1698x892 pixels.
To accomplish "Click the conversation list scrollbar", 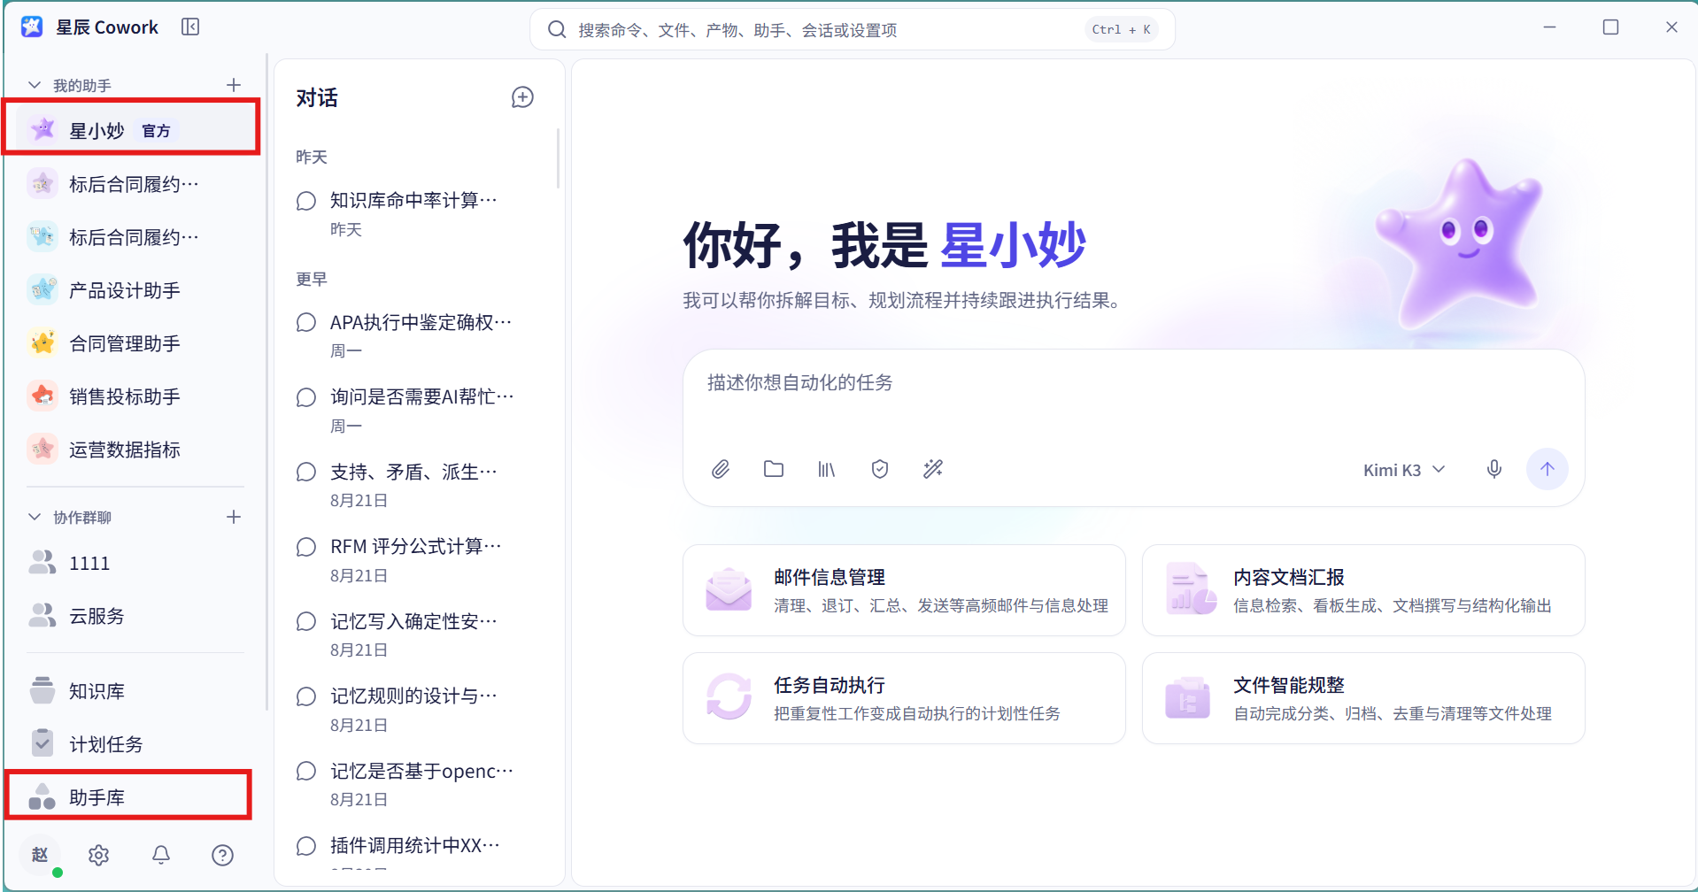I will pyautogui.click(x=558, y=159).
